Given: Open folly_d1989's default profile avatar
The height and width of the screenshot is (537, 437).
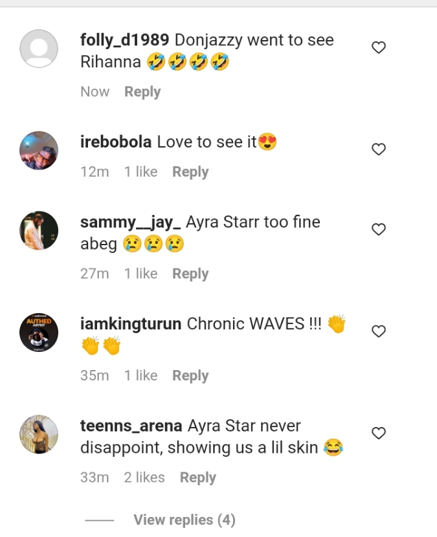Looking at the screenshot, I should pos(39,49).
